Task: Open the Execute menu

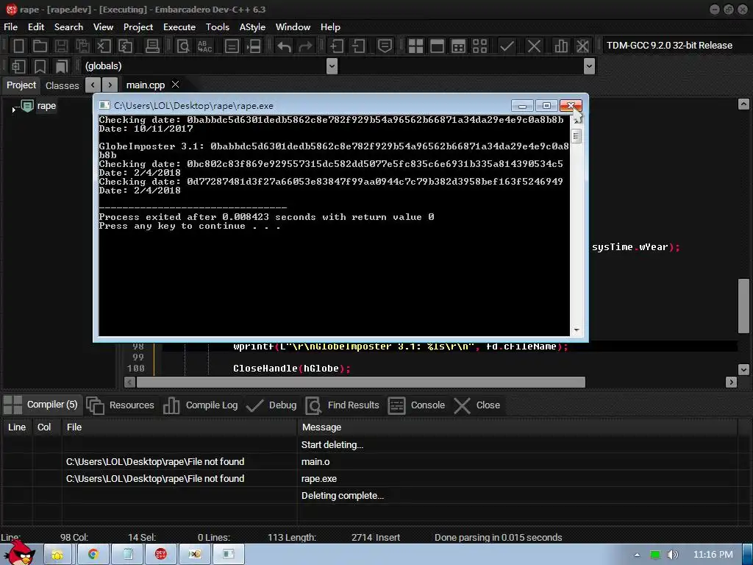Action: pos(179,27)
